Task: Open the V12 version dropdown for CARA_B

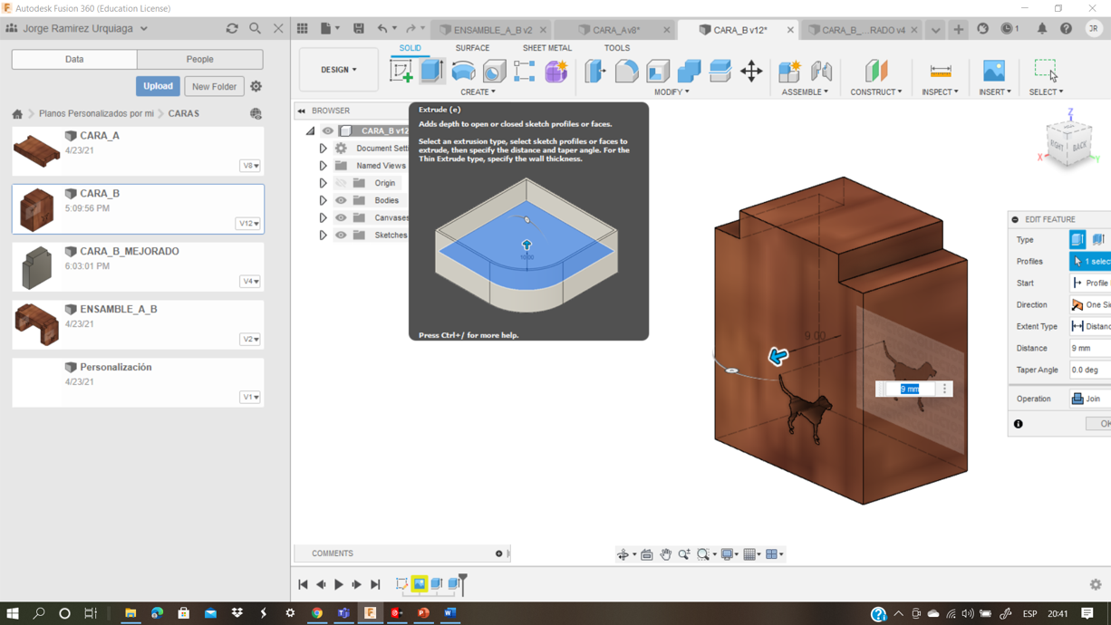Action: click(248, 224)
